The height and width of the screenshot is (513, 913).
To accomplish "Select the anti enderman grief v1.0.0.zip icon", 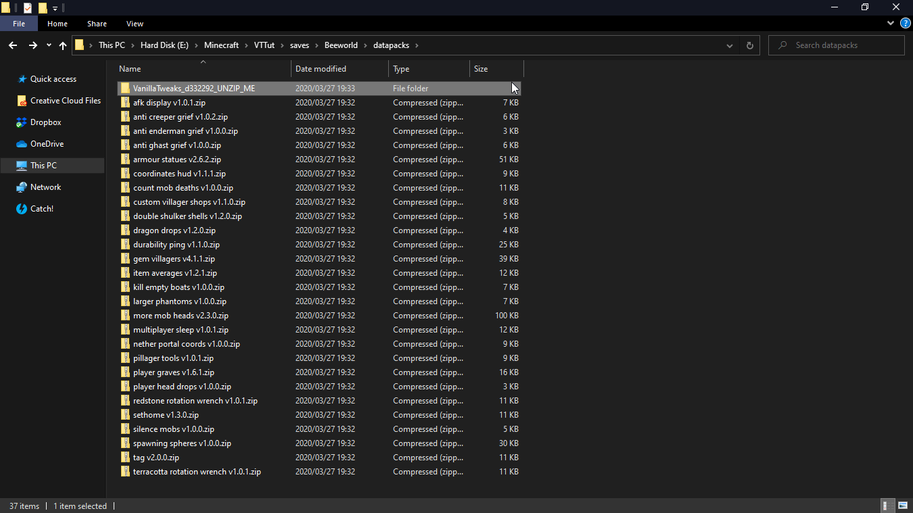I will (125, 131).
